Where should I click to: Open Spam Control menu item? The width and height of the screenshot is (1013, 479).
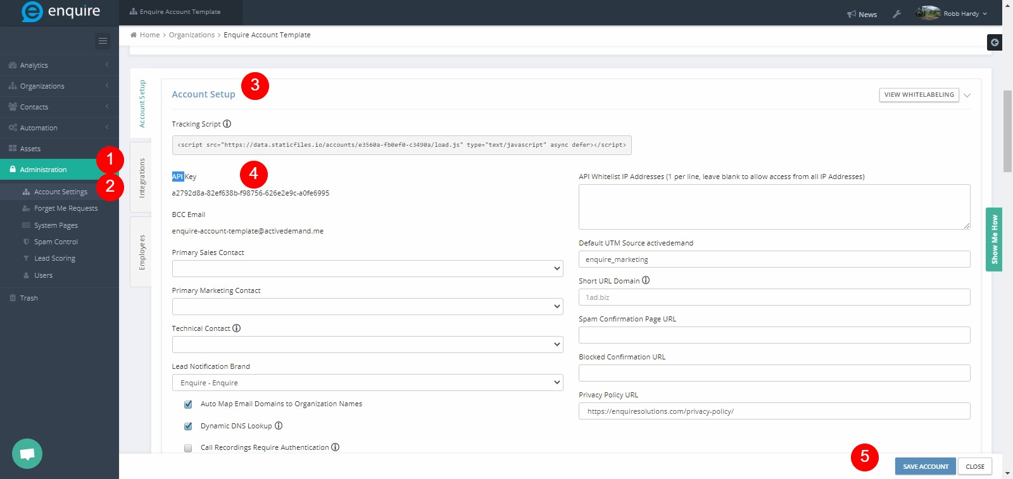click(56, 242)
